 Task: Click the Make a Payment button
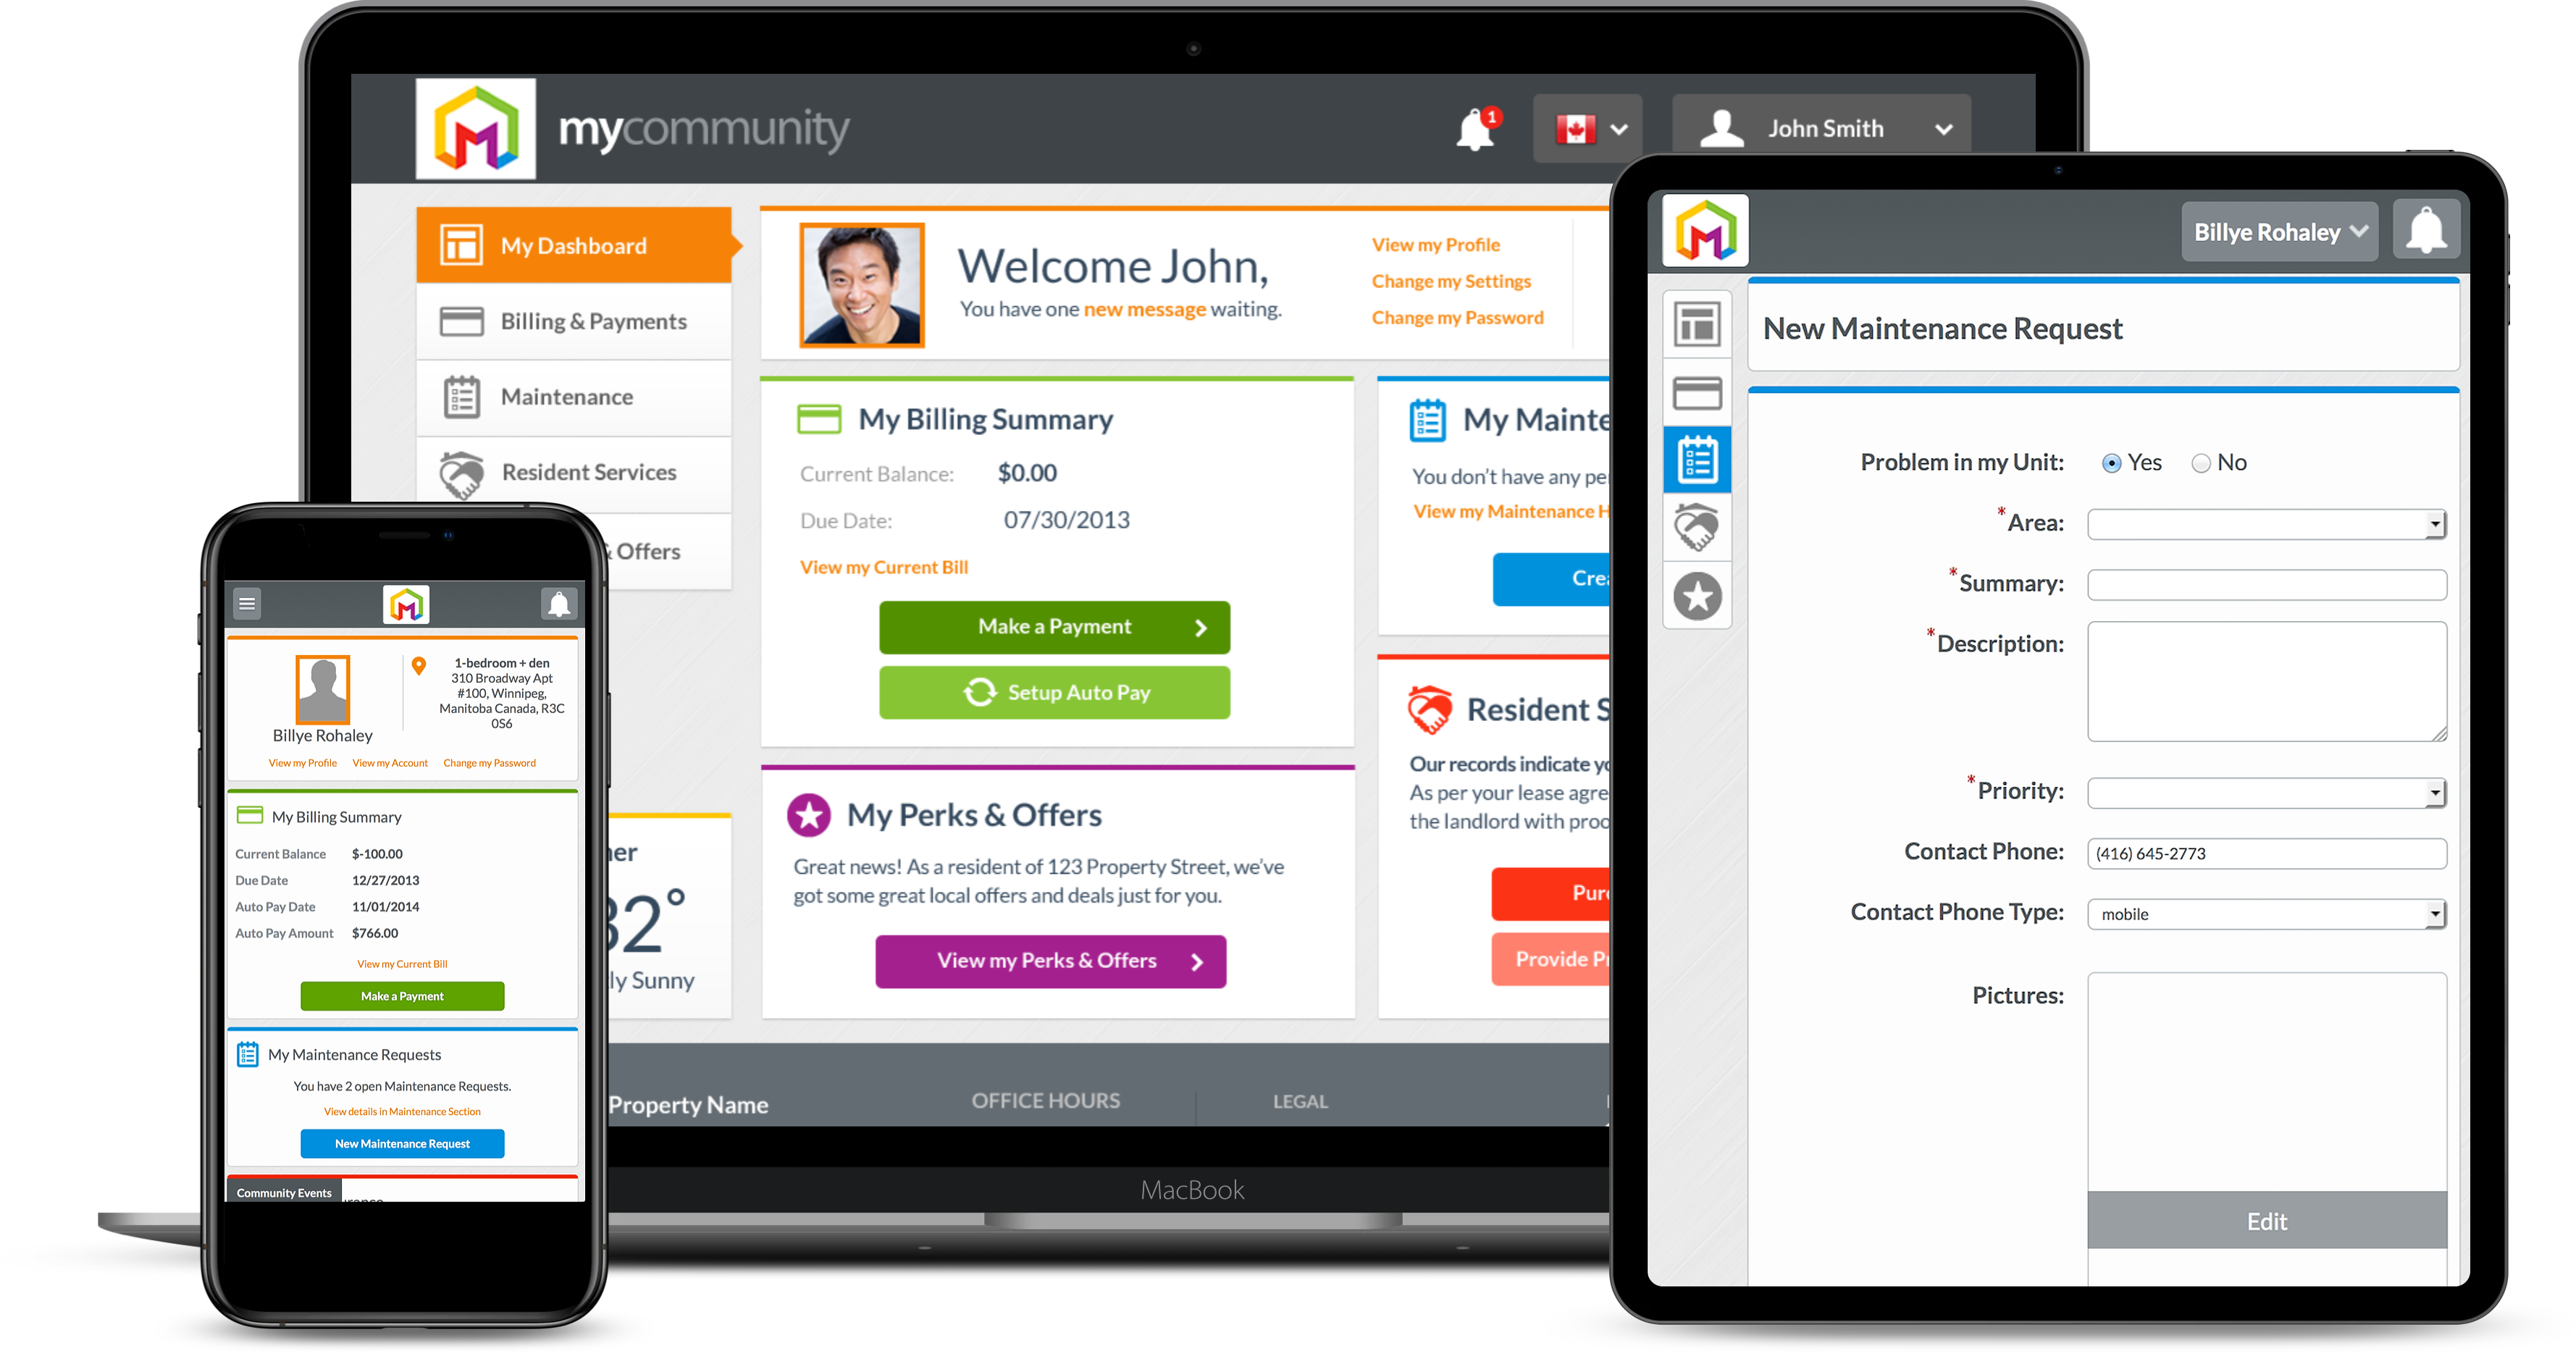(x=1053, y=627)
